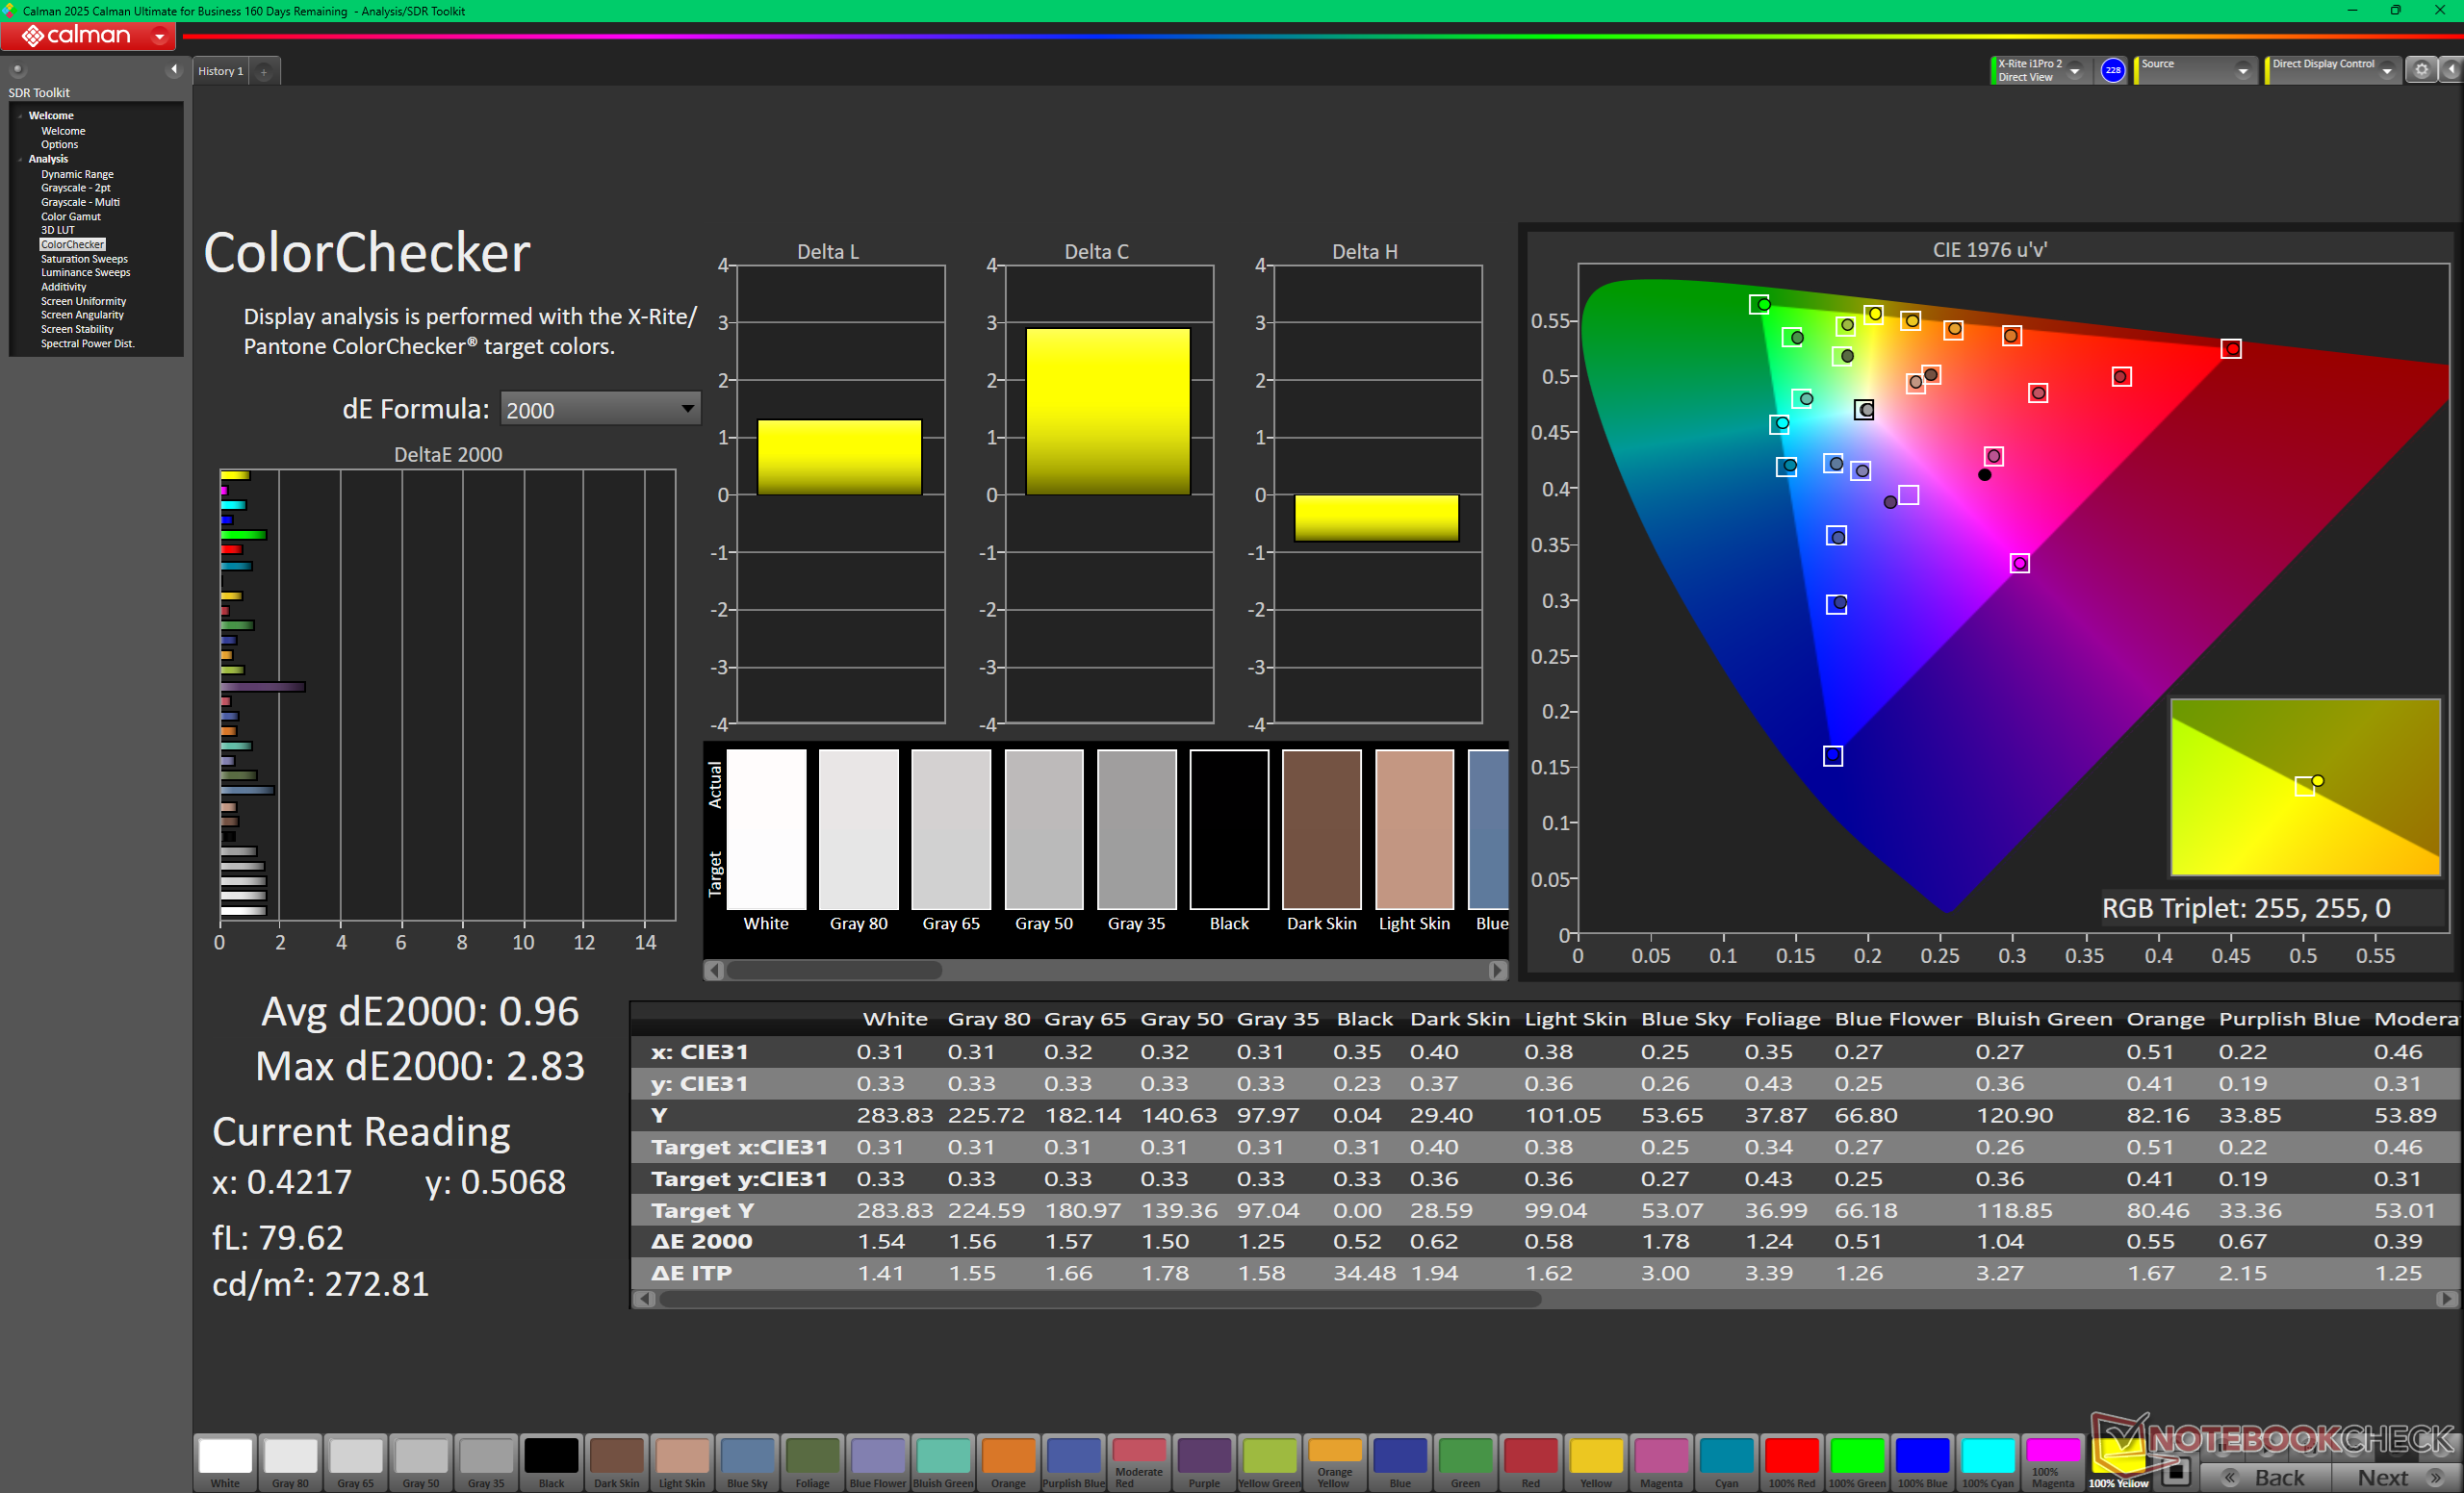This screenshot has height=1493, width=2464.
Task: Click the Delta C yellow bar
Action: pos(1107,411)
